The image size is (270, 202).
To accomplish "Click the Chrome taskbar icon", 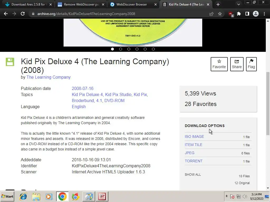I will (62, 196).
